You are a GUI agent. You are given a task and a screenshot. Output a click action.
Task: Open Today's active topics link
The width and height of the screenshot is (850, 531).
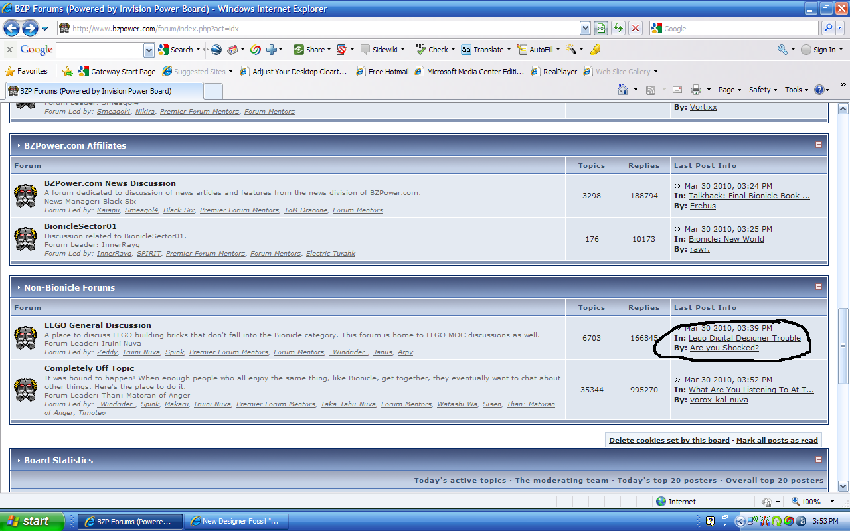pyautogui.click(x=460, y=480)
